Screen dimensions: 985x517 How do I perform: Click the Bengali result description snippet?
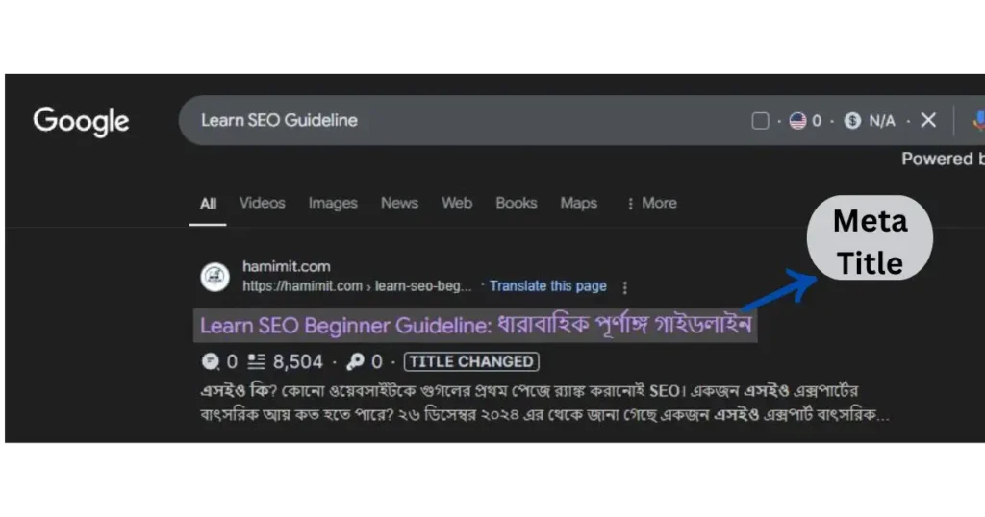(544, 403)
